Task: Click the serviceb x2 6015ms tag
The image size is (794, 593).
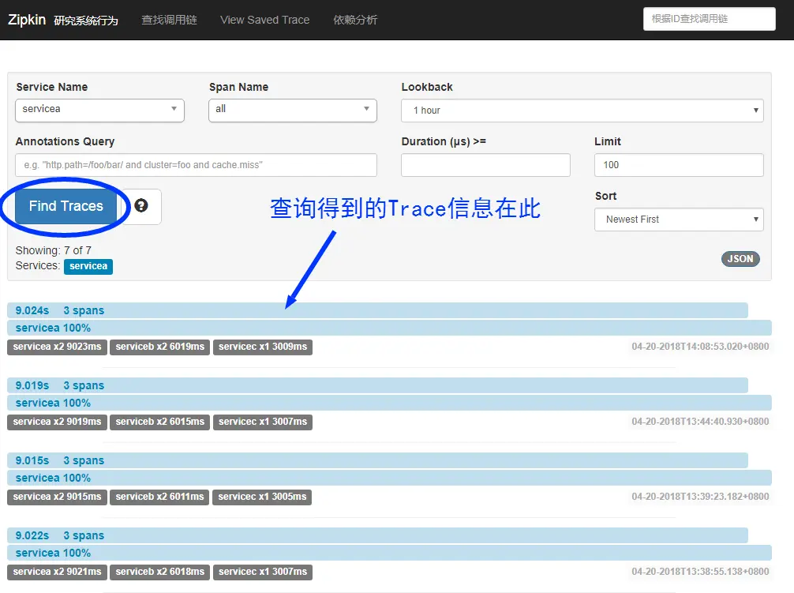Action: point(160,422)
